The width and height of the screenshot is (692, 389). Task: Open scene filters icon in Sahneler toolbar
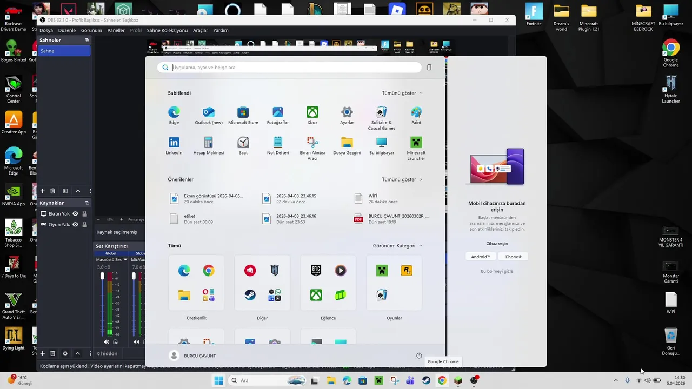(x=65, y=191)
